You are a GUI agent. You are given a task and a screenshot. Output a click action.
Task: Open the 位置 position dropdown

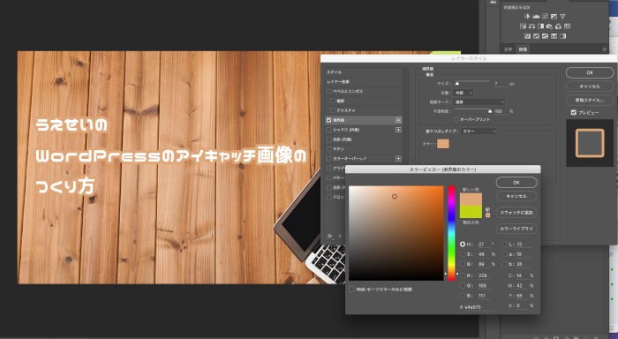tap(463, 93)
